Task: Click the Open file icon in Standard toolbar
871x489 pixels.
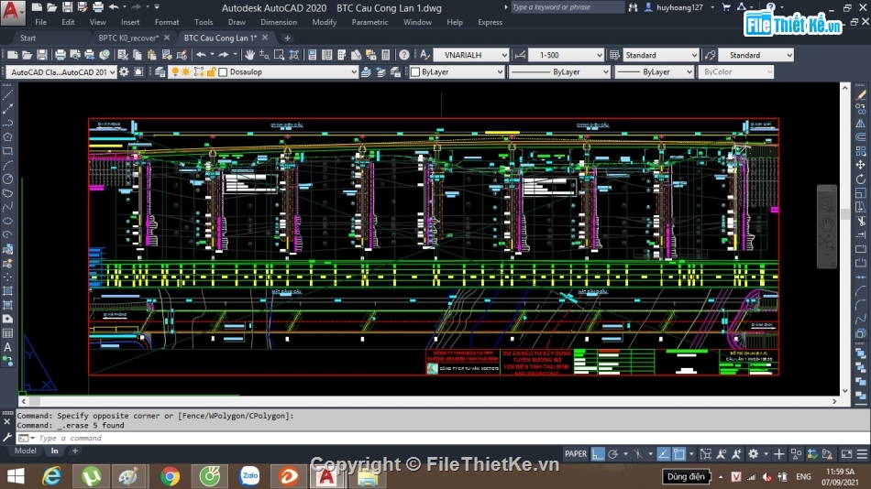Action: (x=27, y=55)
